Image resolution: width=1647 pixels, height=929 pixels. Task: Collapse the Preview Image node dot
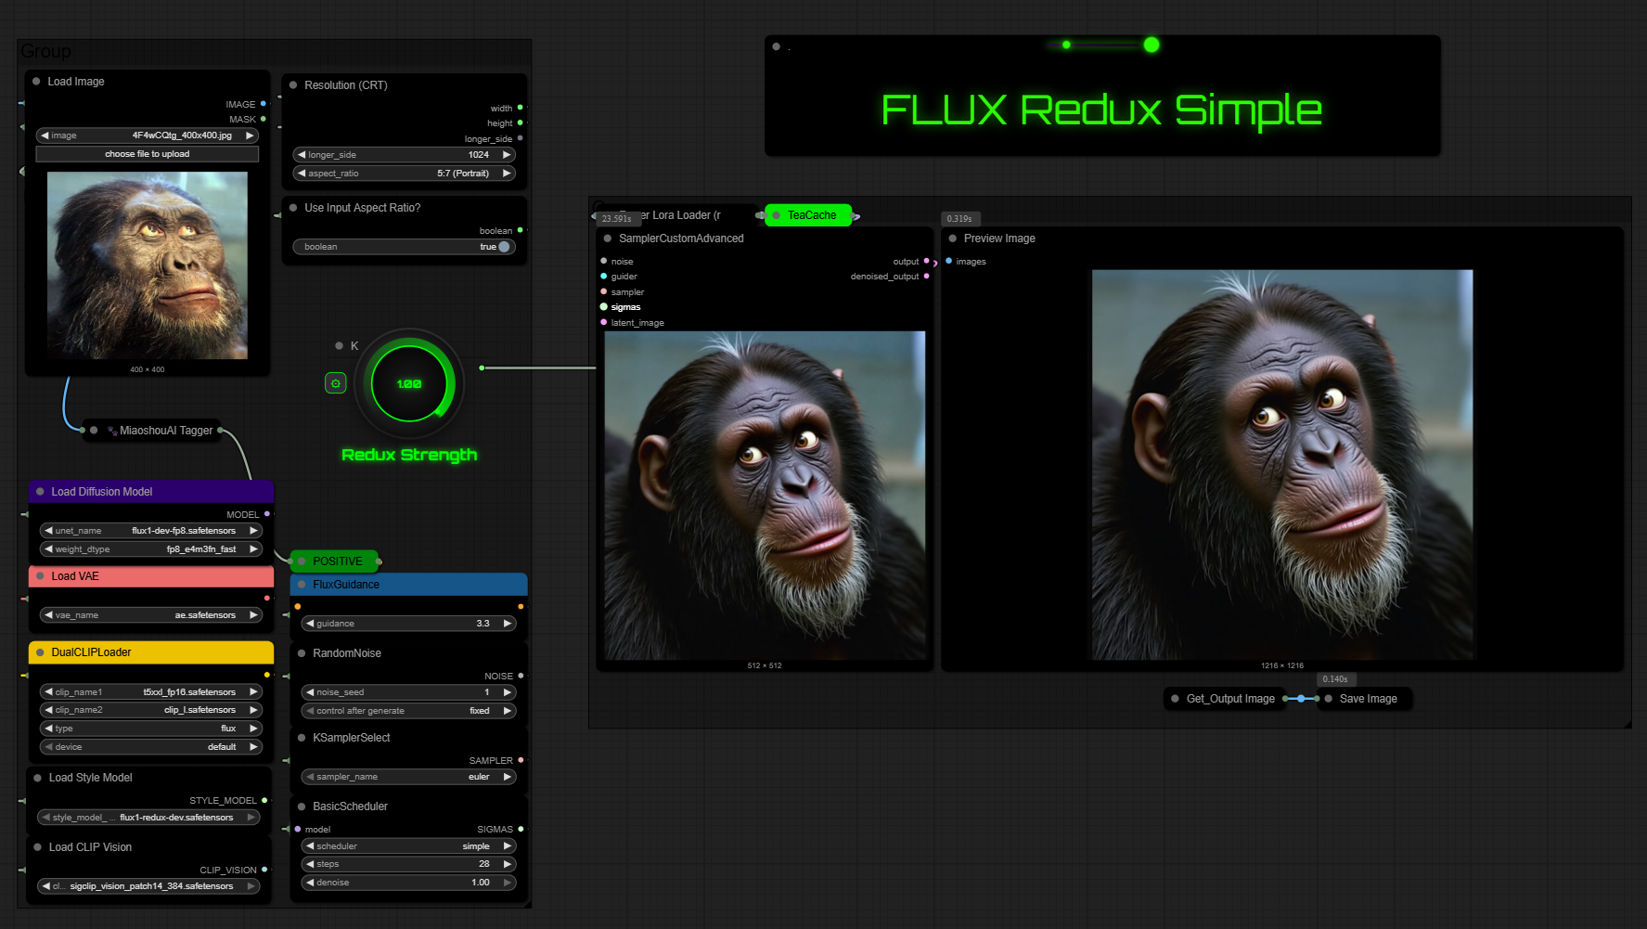click(x=952, y=239)
